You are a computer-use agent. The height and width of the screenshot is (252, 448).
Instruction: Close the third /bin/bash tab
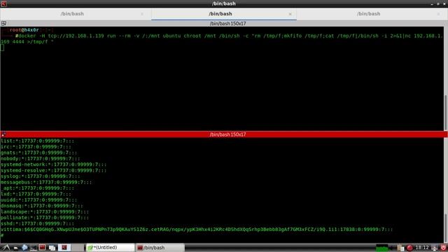pos(439,14)
